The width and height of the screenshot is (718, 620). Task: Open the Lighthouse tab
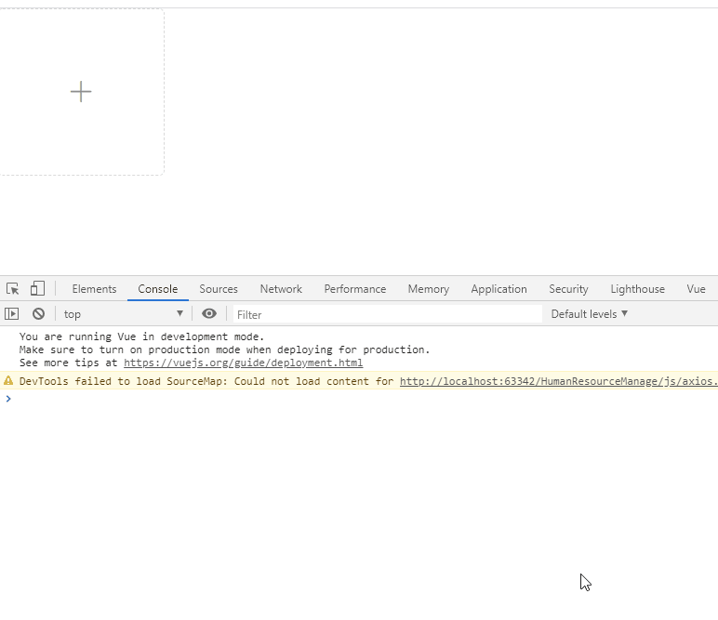tap(637, 289)
